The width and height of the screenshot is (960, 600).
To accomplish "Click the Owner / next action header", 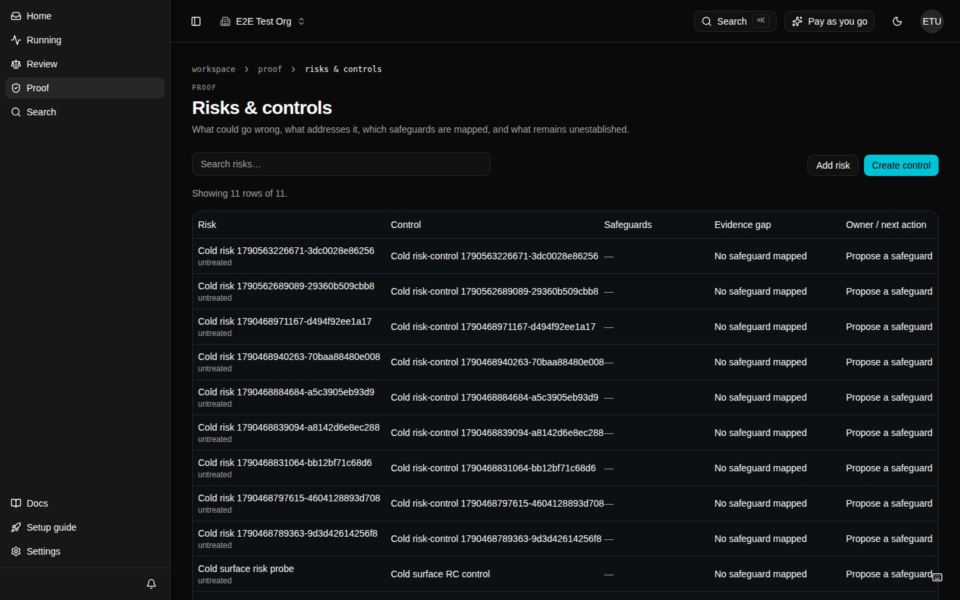I will pyautogui.click(x=886, y=225).
